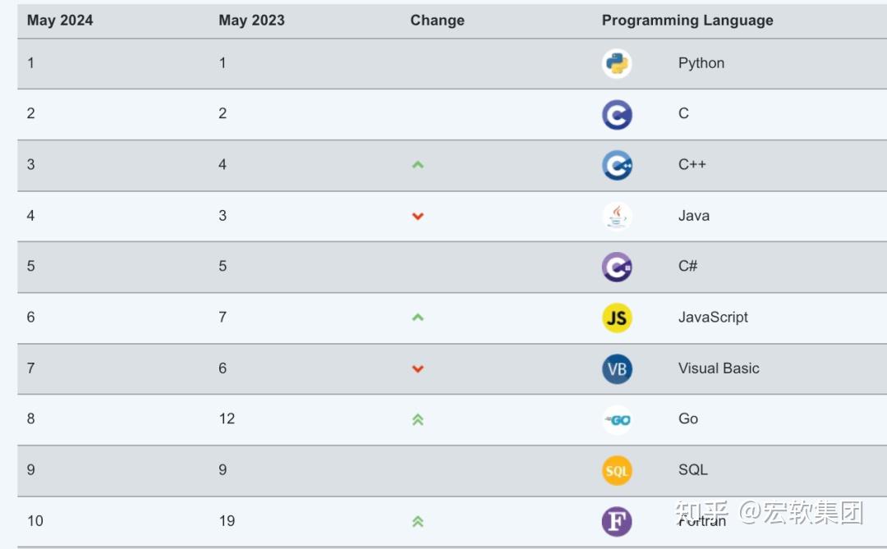Click the Change column header
Image resolution: width=887 pixels, height=549 pixels.
[x=437, y=21]
